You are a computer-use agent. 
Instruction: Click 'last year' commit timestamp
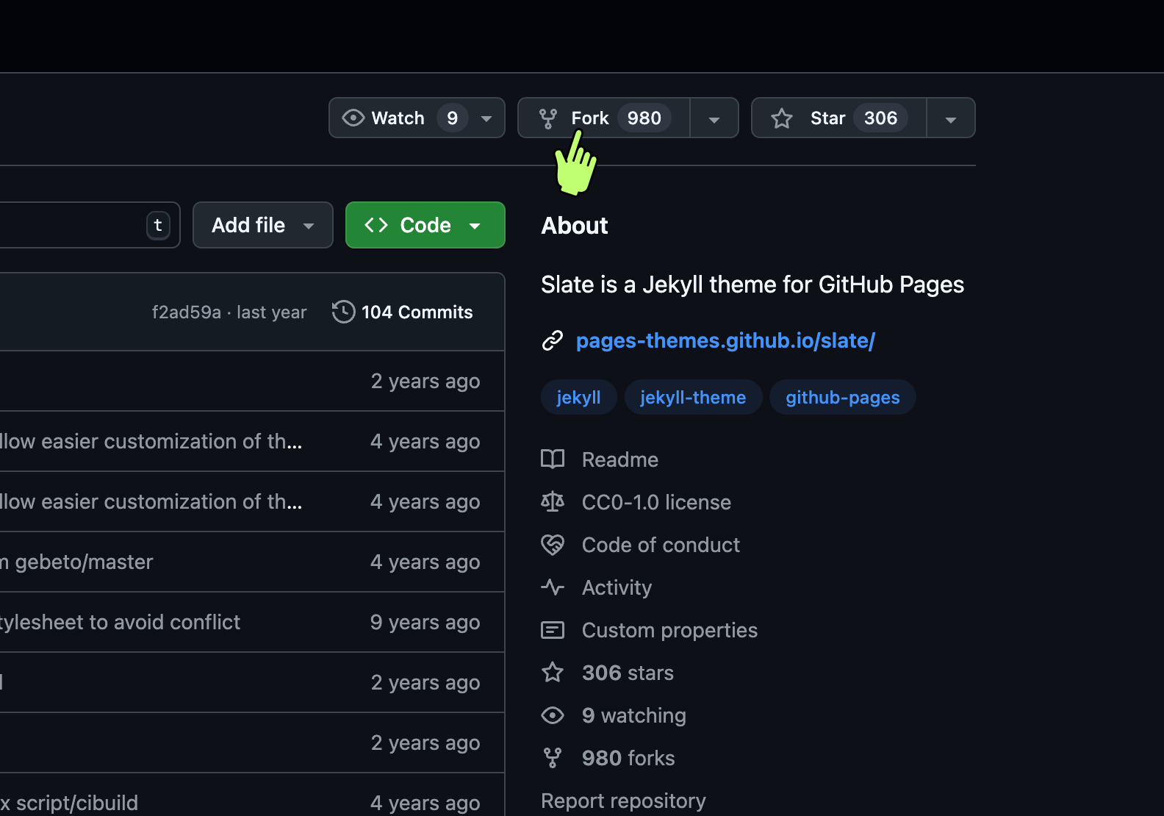pyautogui.click(x=271, y=312)
